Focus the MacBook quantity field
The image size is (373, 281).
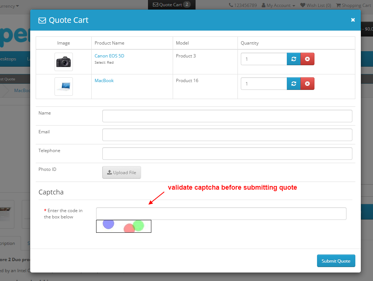tap(264, 84)
